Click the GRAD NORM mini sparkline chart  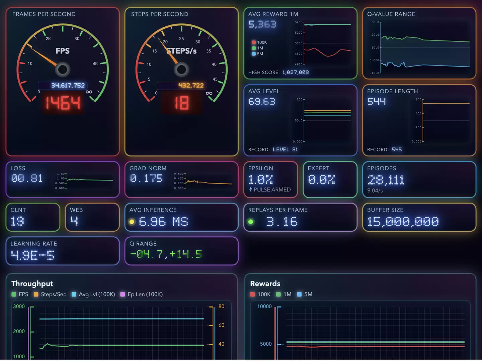pos(203,180)
